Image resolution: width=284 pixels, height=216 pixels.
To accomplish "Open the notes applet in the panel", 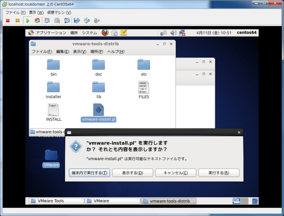I will [x=124, y=33].
